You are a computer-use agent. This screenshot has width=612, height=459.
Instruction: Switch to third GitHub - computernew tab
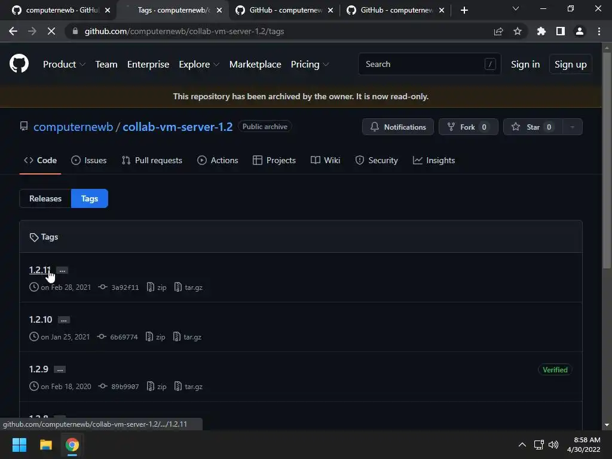point(285,10)
